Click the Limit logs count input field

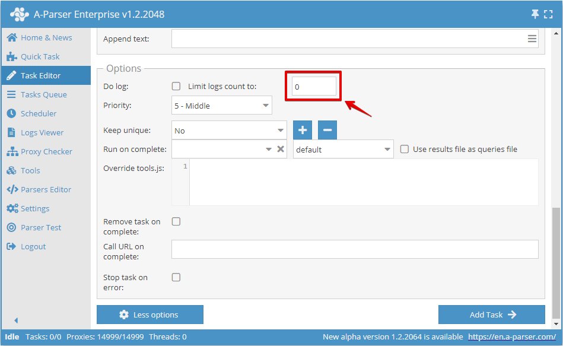(314, 87)
